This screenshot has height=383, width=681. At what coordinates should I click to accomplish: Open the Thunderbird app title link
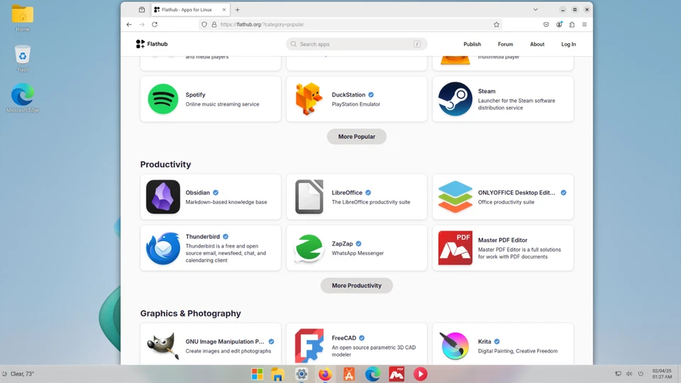click(x=203, y=237)
